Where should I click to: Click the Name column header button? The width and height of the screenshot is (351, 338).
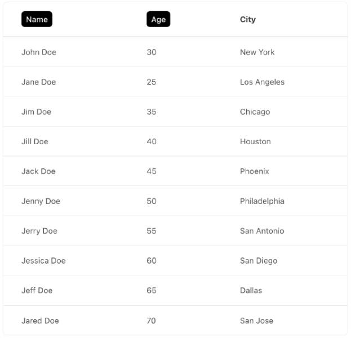(x=37, y=19)
